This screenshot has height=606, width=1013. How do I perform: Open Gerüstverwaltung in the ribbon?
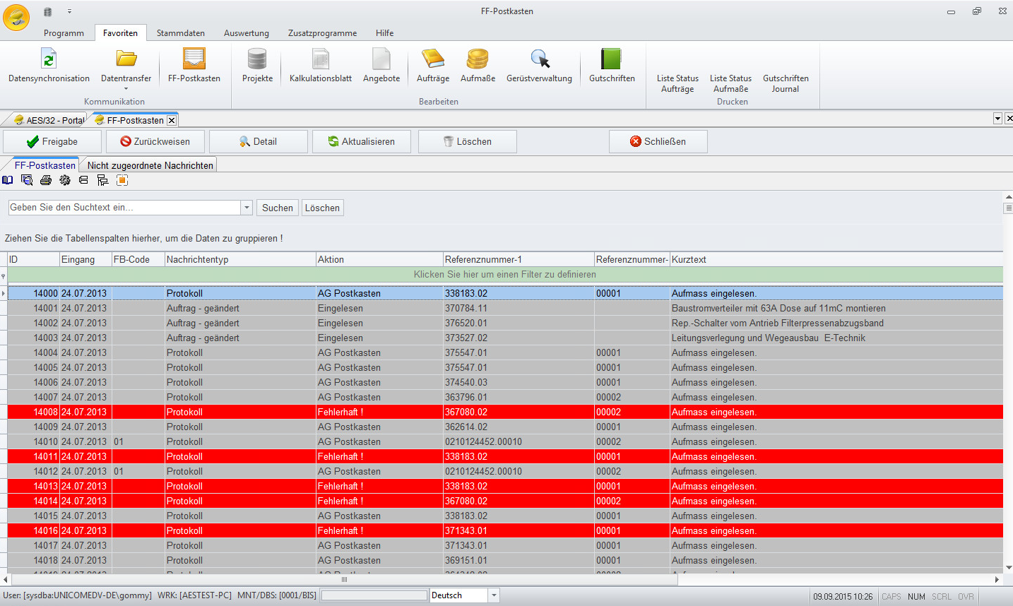pyautogui.click(x=539, y=66)
